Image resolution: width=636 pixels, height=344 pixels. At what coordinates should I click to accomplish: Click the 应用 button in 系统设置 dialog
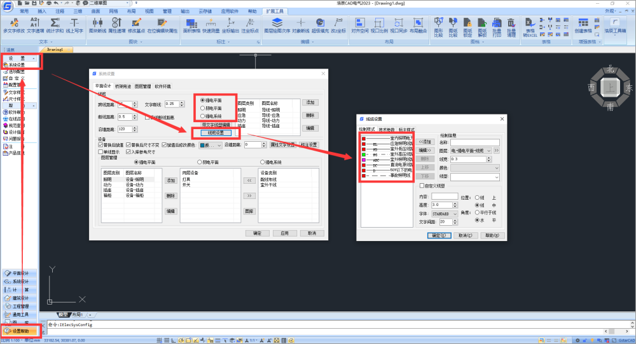coord(284,233)
